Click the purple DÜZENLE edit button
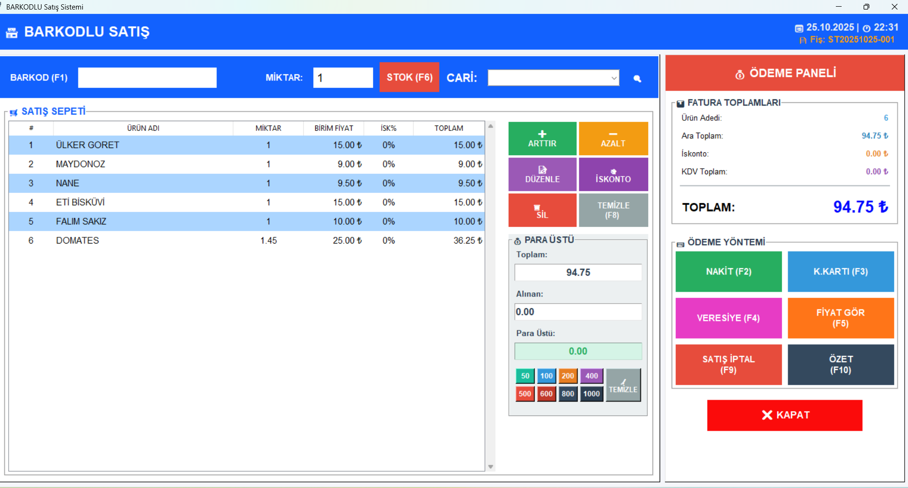Image resolution: width=908 pixels, height=488 pixels. click(542, 175)
